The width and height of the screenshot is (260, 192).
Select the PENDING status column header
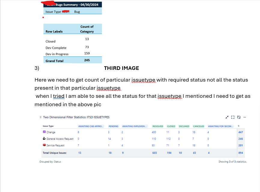tap(113, 126)
